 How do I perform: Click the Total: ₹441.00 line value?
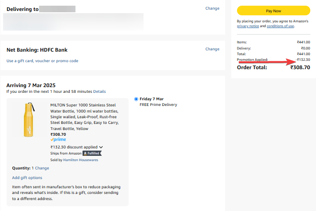pos(304,54)
